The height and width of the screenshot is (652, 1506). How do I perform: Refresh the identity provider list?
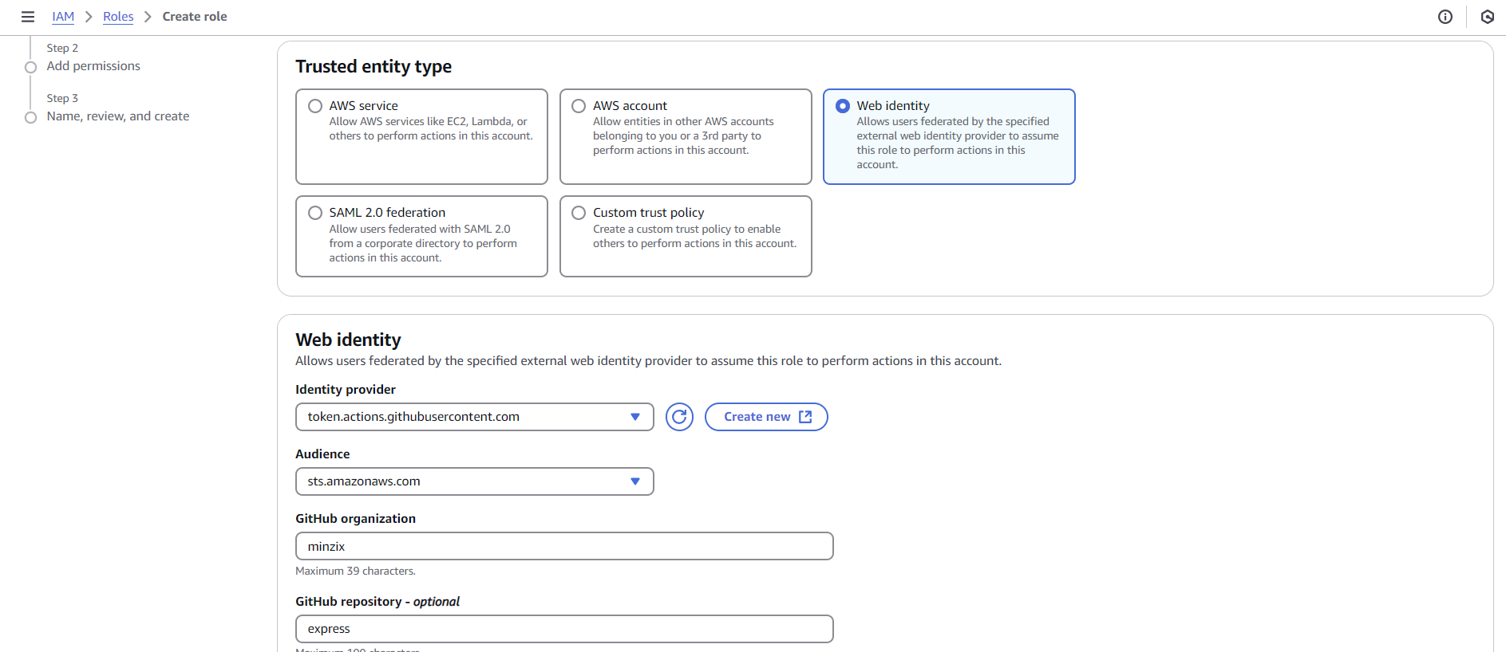679,417
